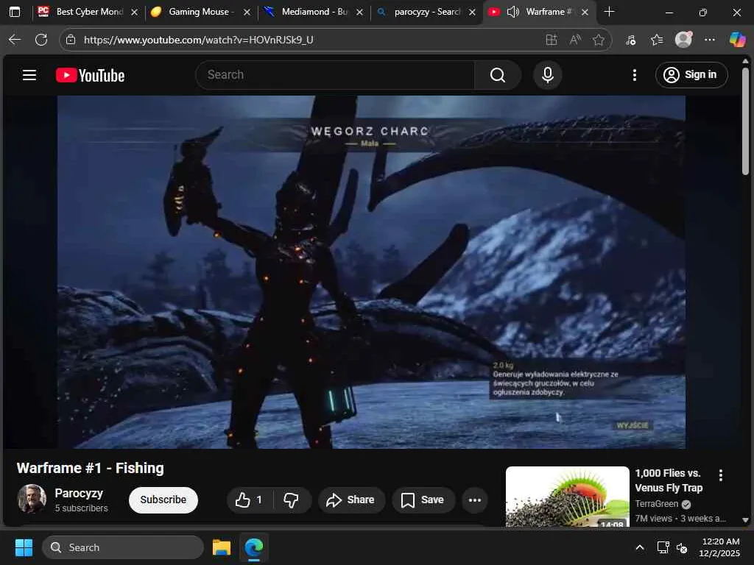Screen dimensions: 754x565
Task: Open the Venus Fly Trap video thumbnail
Action: [x=568, y=497]
